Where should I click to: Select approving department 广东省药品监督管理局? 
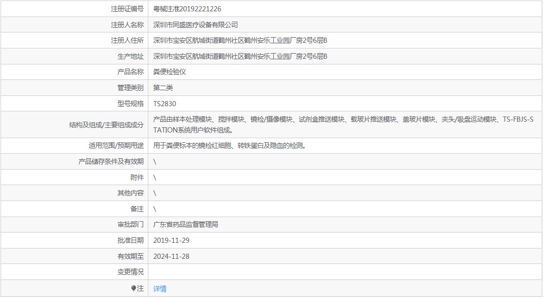coord(185,225)
